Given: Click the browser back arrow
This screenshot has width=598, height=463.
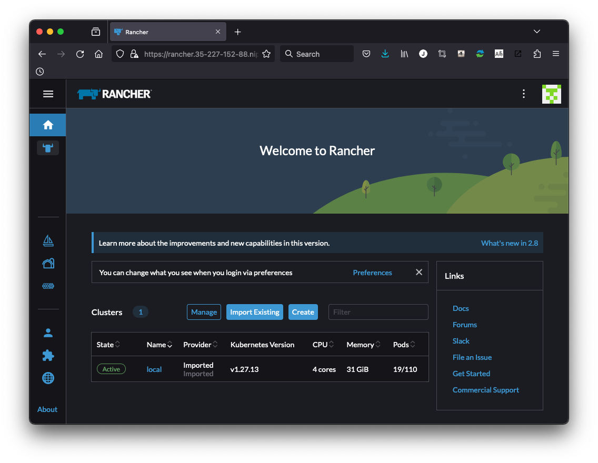Looking at the screenshot, I should [x=42, y=54].
